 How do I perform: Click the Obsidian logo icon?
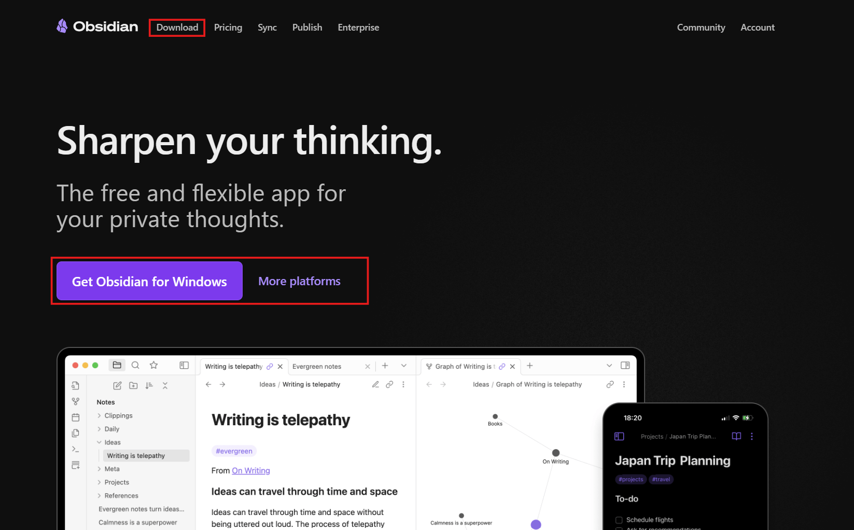(62, 26)
